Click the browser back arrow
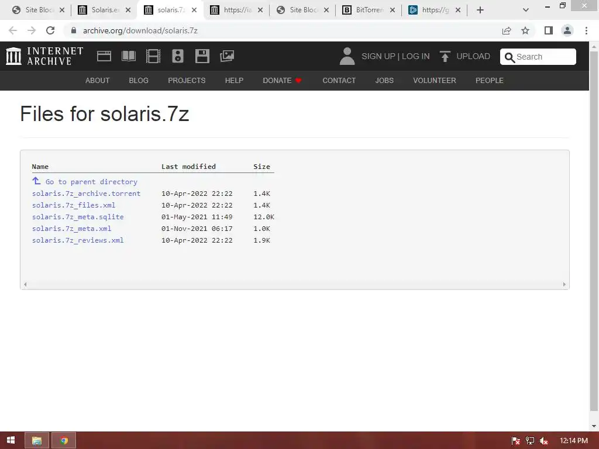 point(13,30)
